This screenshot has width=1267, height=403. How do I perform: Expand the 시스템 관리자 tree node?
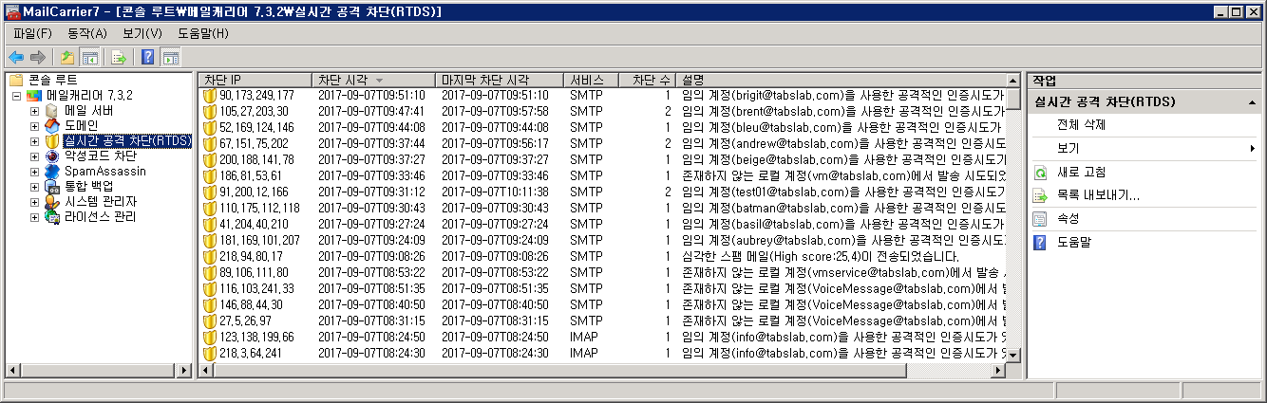coord(35,202)
